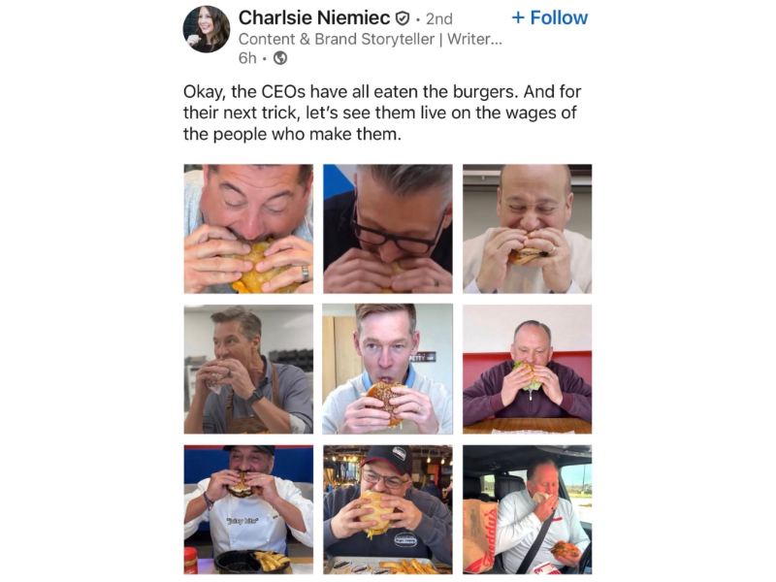Viewport: 776px width, 582px height.
Task: Open the Charlsie Niemiec name link
Action: pyautogui.click(x=313, y=17)
